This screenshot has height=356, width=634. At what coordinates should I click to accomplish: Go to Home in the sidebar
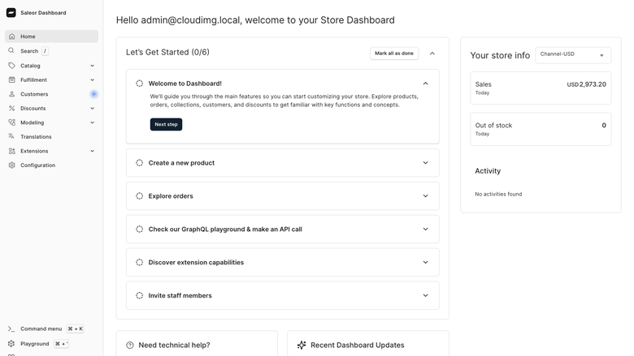(51, 36)
